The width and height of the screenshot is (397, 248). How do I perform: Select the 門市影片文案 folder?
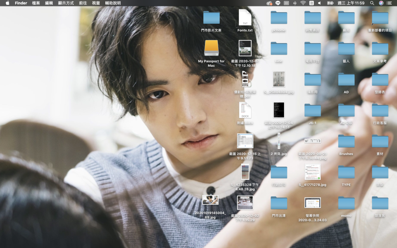(211, 18)
